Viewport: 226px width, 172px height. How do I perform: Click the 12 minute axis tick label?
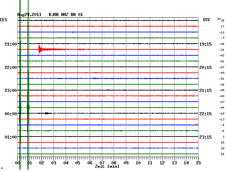point(162,163)
